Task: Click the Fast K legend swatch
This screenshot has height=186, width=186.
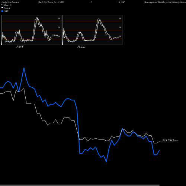Action: [x=2, y=7]
